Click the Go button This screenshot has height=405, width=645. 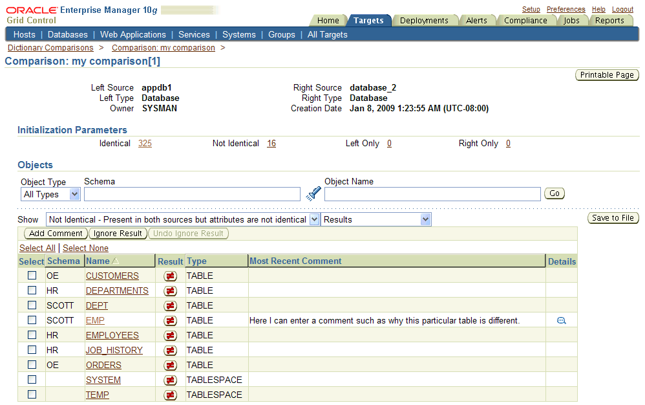(x=555, y=193)
